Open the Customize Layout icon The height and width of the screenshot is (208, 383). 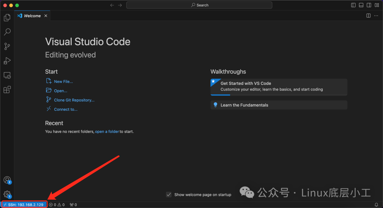pyautogui.click(x=377, y=5)
